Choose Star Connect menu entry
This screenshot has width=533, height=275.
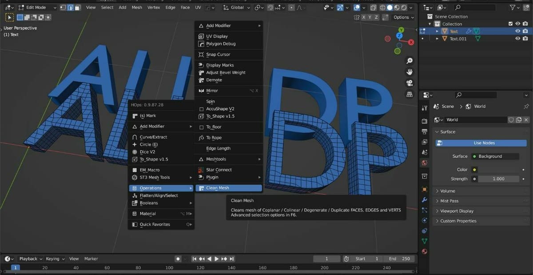(229, 170)
